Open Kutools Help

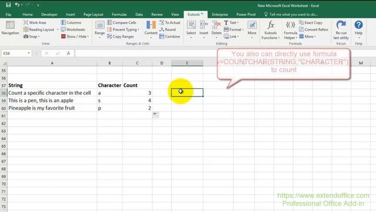click(x=358, y=30)
